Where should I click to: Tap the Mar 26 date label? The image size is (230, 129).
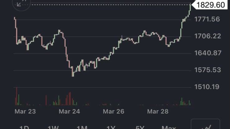(114, 111)
